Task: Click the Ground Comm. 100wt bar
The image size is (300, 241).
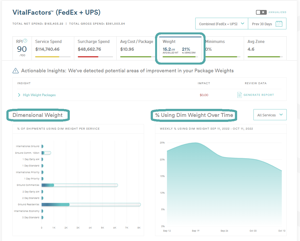Action: (x=46, y=153)
